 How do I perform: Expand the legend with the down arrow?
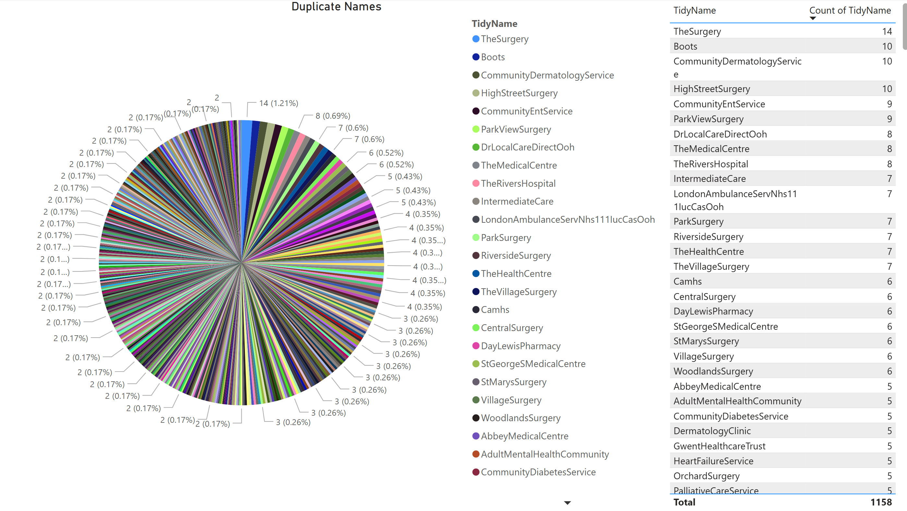(x=567, y=503)
